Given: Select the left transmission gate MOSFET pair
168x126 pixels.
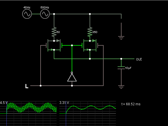Looking at the screenshot, I should point(54,45).
